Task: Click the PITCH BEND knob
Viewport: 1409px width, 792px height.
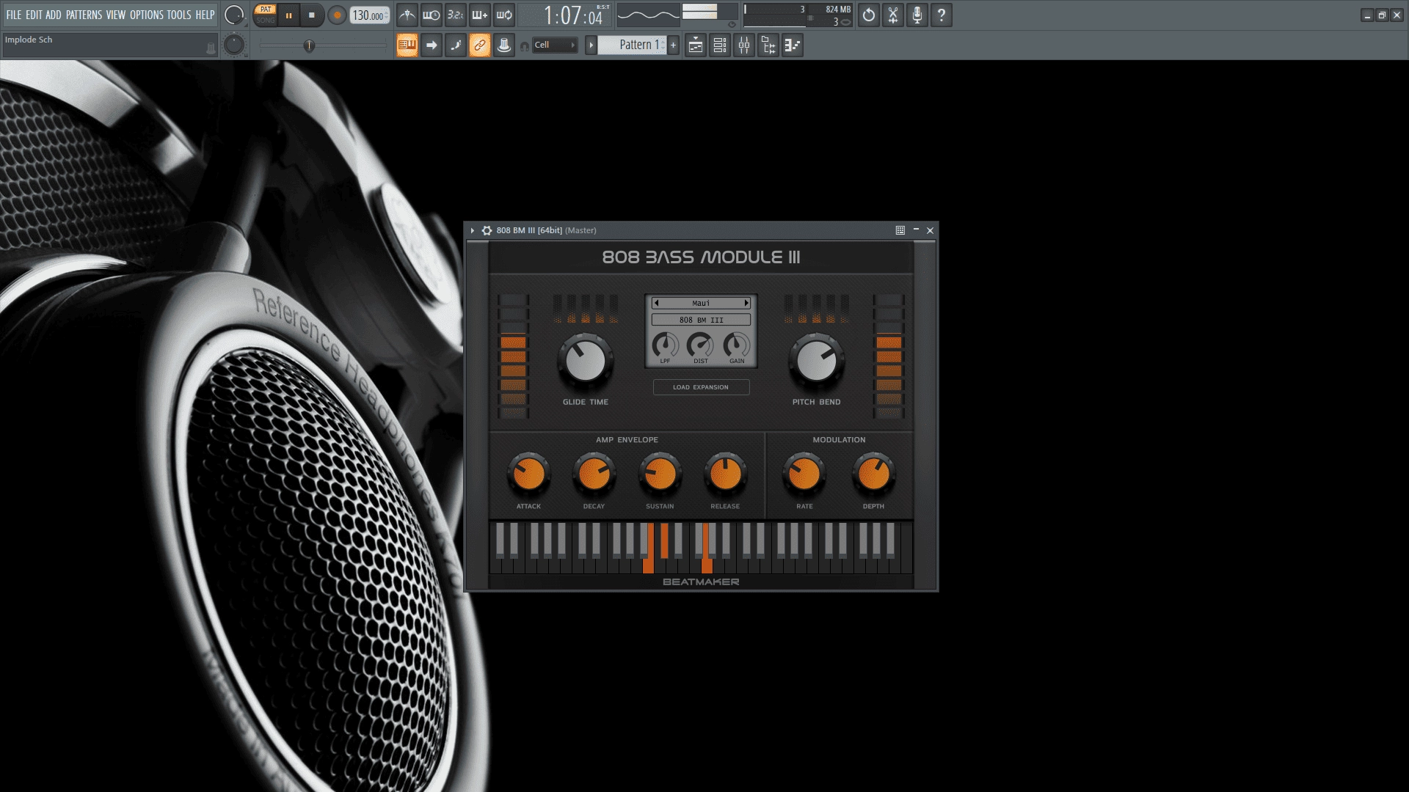Action: coord(816,361)
